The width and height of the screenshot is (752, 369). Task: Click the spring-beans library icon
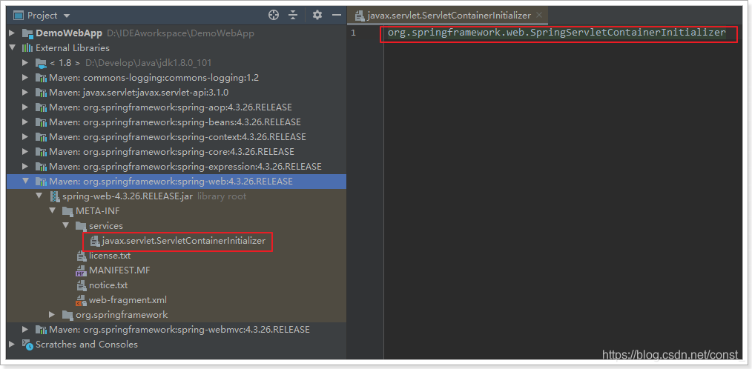tap(41, 122)
